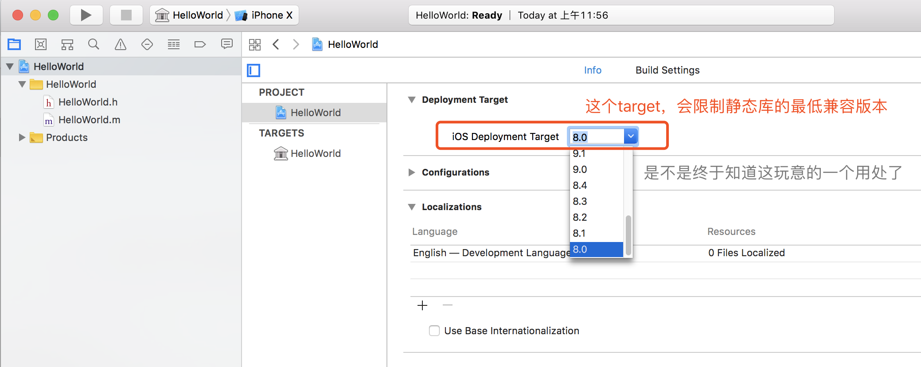Expand the Configurations section
Screen dimensions: 921x367
(x=412, y=172)
